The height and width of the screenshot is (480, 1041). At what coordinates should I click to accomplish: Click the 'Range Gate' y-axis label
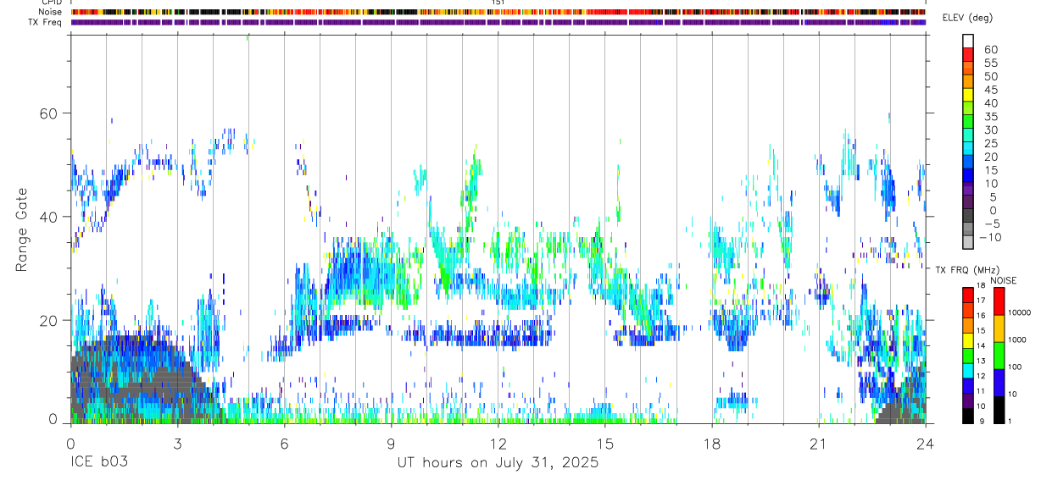22,230
